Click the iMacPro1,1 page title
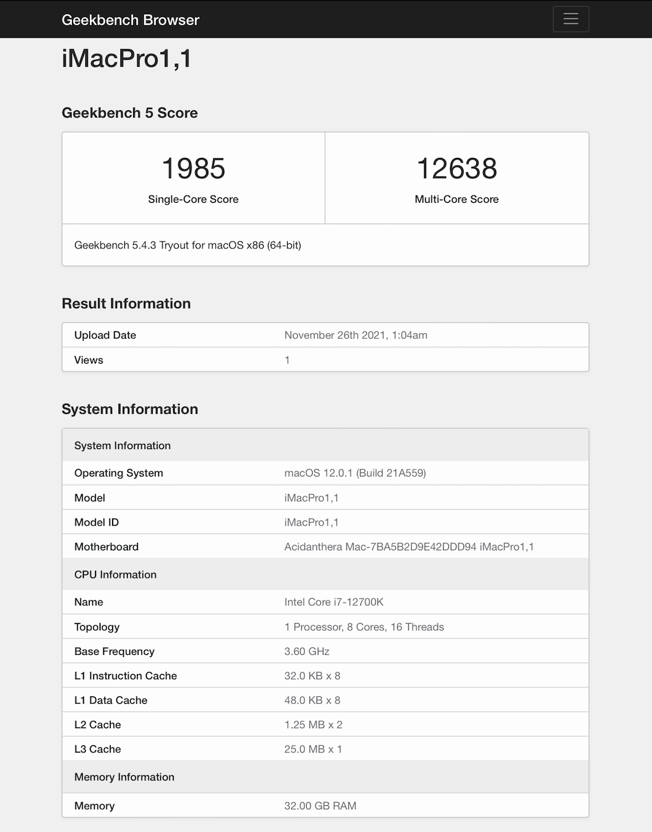652x832 pixels. click(x=127, y=59)
